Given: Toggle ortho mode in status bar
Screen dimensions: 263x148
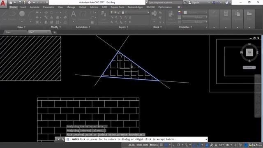Looking at the screenshot, I should click(x=174, y=145).
